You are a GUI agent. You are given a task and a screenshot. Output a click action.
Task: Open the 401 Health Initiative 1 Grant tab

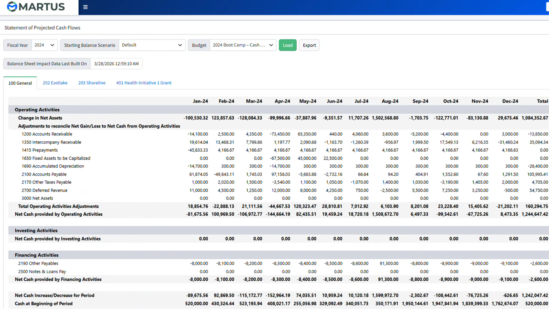coord(144,83)
